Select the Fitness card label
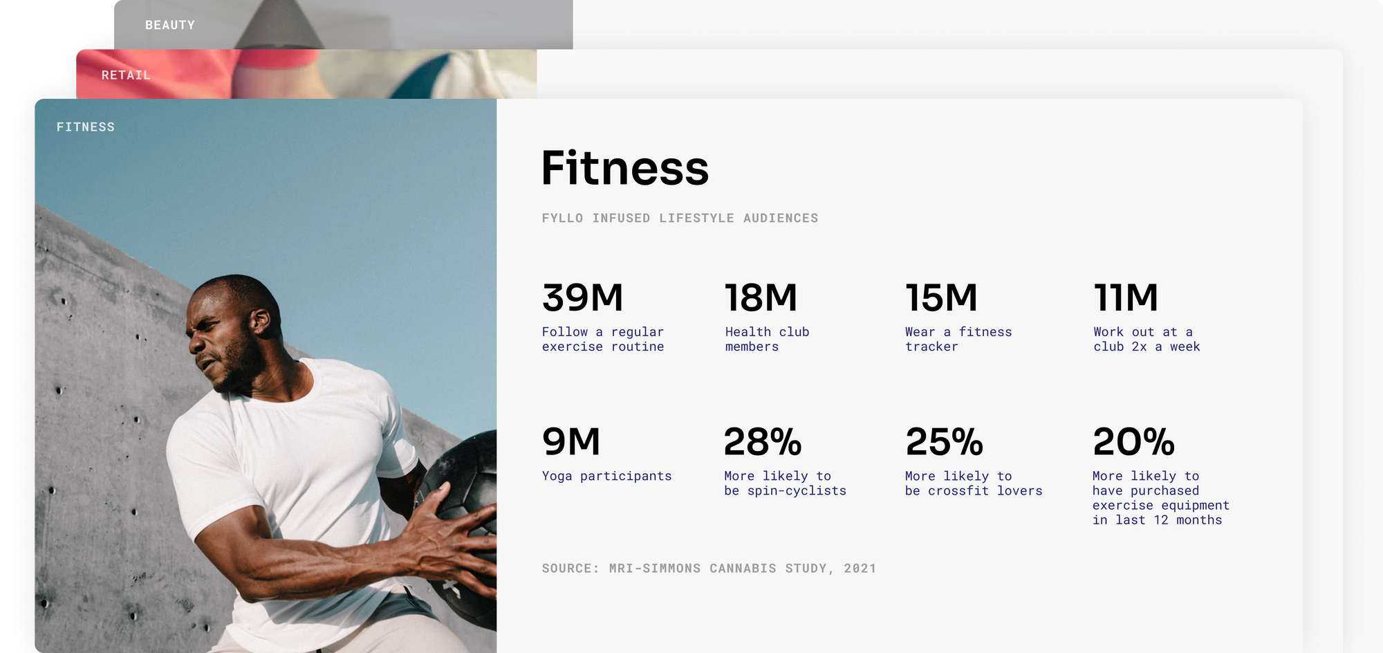The image size is (1383, 653). pos(86,127)
